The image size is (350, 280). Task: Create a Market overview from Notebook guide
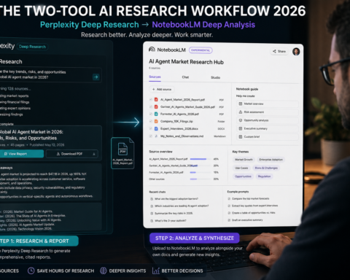268,104
